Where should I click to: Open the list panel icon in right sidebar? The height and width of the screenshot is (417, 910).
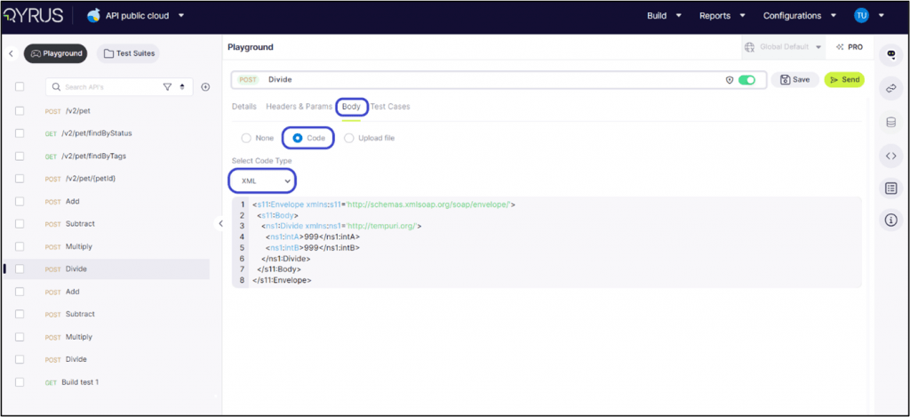coord(890,188)
